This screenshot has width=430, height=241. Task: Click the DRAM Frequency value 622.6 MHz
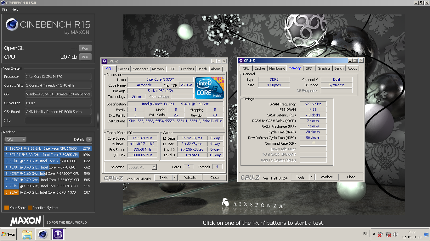click(313, 104)
